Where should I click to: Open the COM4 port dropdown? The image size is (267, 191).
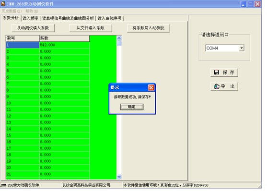(242, 48)
